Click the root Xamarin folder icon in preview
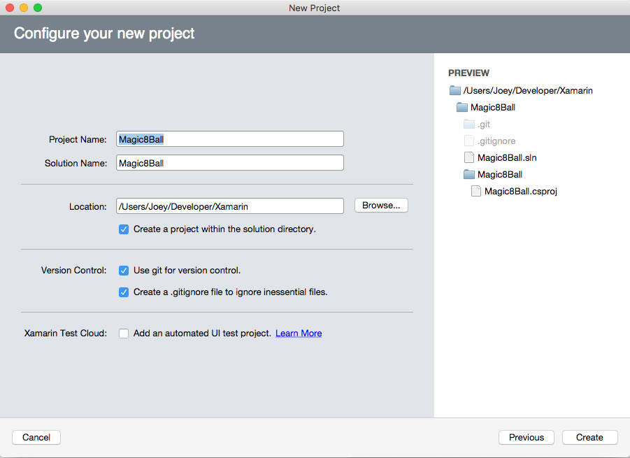630x458 pixels. coord(455,90)
